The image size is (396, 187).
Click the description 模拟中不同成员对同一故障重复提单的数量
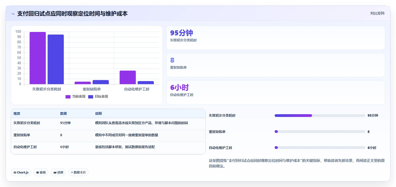tap(127, 135)
